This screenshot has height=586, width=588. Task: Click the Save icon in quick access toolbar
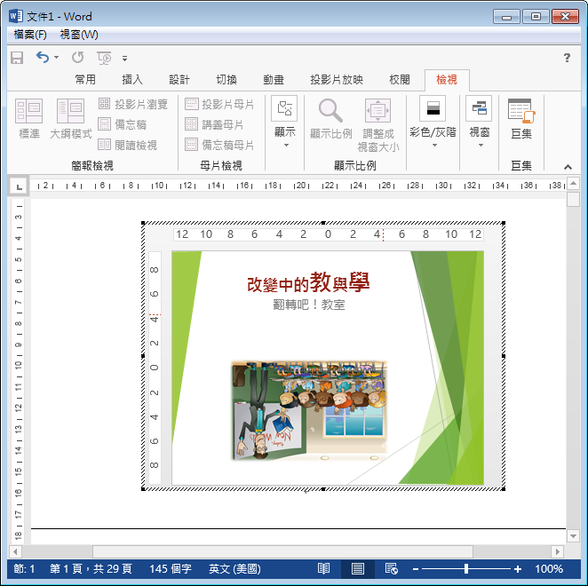(17, 58)
